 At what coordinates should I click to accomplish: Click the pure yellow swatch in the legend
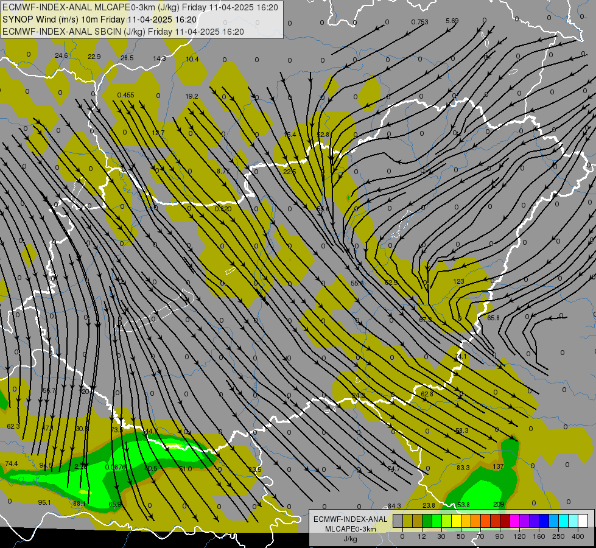pyautogui.click(x=456, y=521)
